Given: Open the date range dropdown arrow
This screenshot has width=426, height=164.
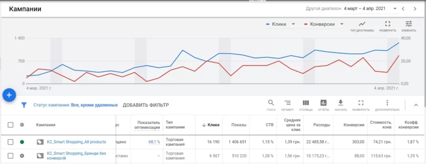Looking at the screenshot, I should 395,9.
